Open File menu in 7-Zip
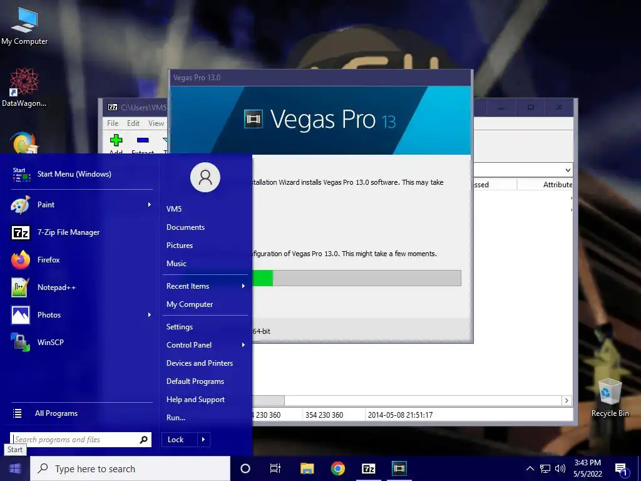The height and width of the screenshot is (481, 641). [x=113, y=123]
